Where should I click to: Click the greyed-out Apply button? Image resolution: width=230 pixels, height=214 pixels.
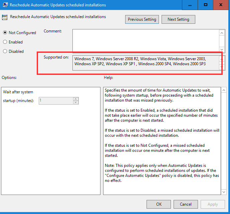click(213, 204)
